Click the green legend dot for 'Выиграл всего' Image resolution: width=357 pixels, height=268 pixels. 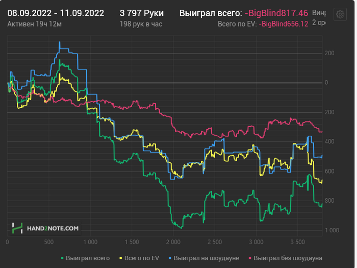tap(62, 258)
